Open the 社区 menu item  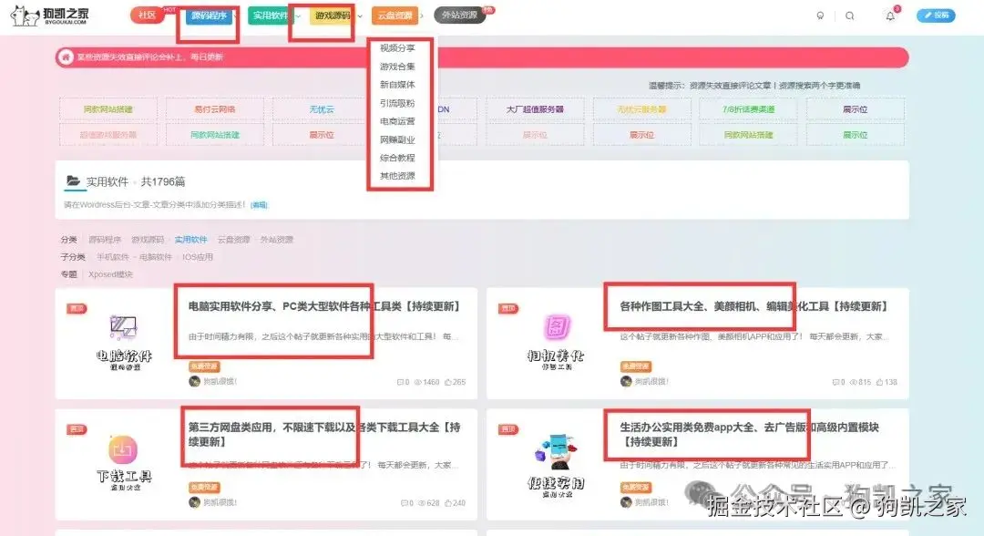click(149, 15)
